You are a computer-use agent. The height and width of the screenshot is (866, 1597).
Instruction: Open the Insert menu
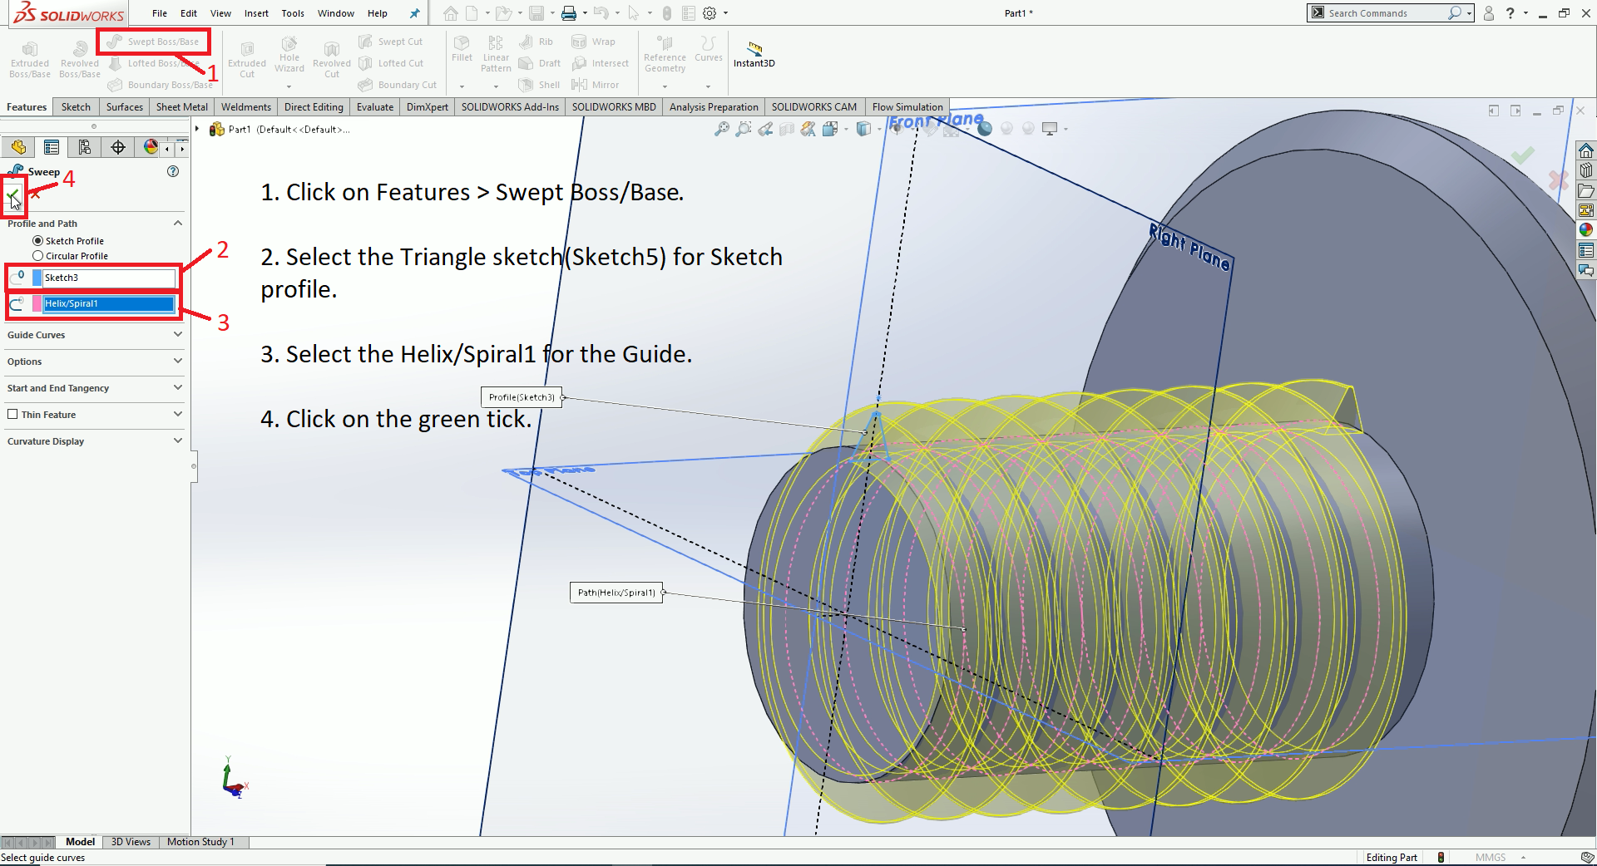(256, 13)
